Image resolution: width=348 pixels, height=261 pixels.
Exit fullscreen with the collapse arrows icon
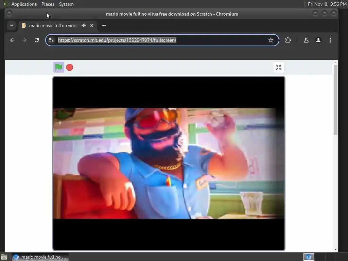[x=279, y=67]
